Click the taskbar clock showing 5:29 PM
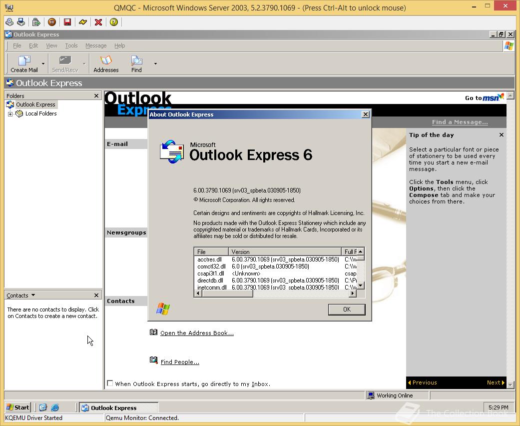This screenshot has height=426, width=520. point(498,407)
